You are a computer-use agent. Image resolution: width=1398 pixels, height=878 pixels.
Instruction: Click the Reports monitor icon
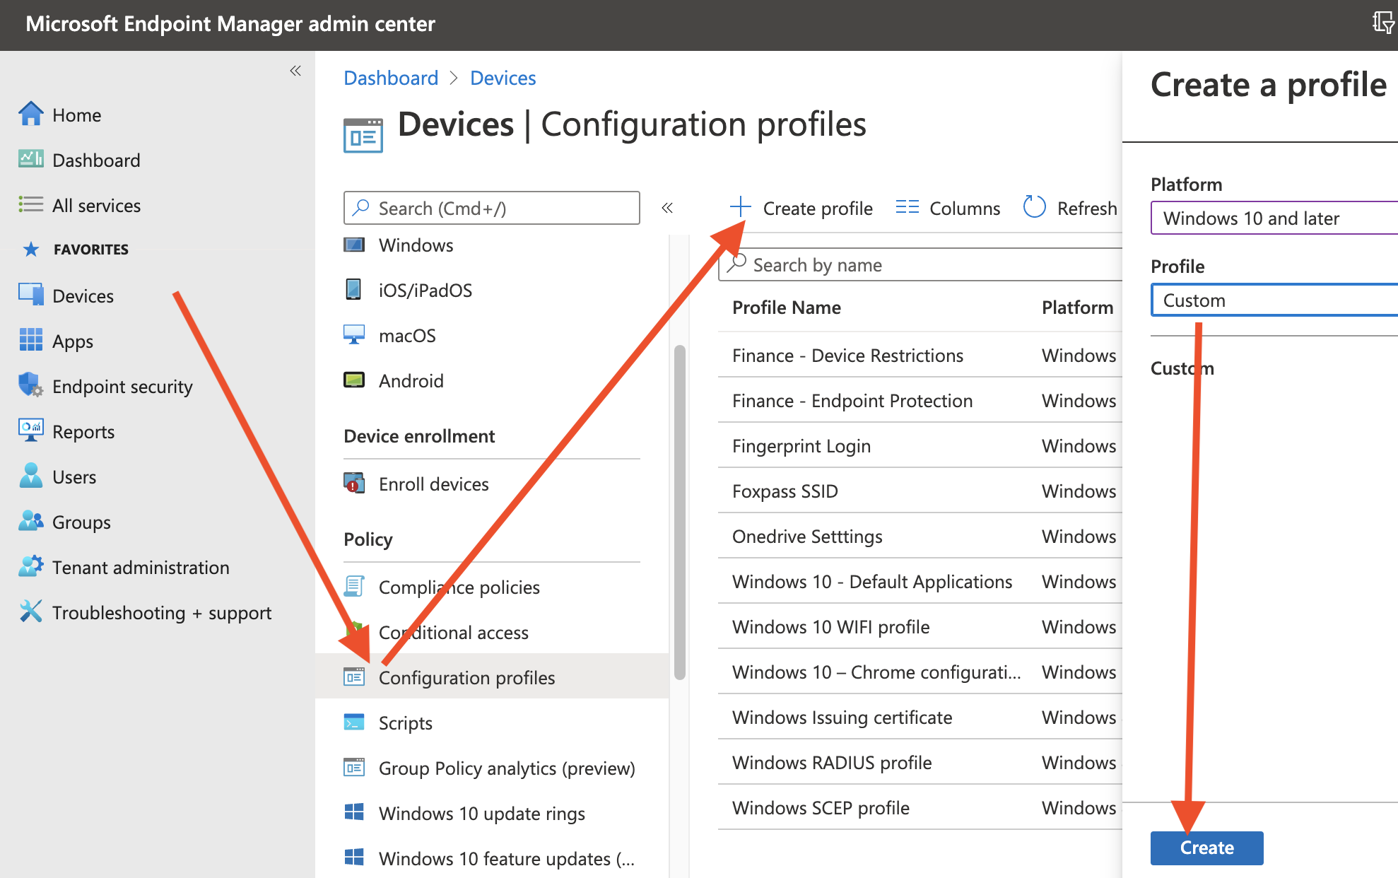(x=31, y=431)
